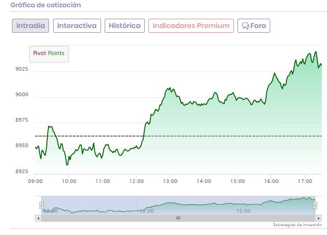Click the scrollbar right arrow
Image resolution: width=327 pixels, height=235 pixels.
(319, 218)
